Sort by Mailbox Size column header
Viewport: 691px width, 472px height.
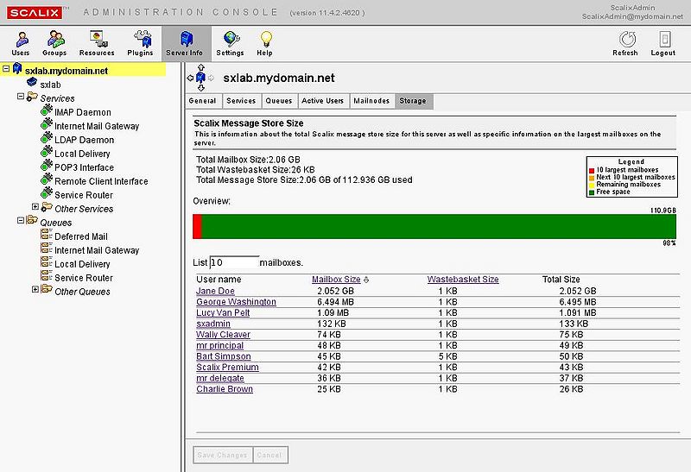click(x=336, y=280)
